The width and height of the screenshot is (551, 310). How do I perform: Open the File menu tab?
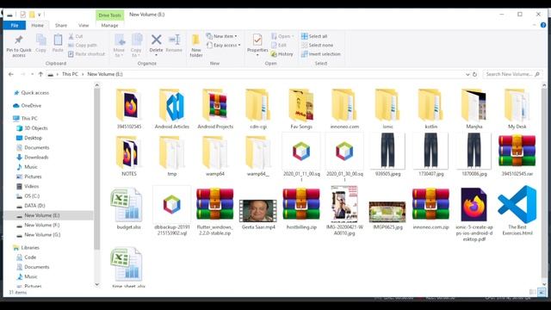pos(15,25)
